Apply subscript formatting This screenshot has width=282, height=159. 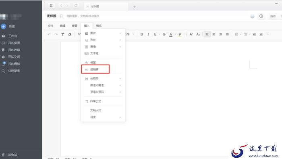tap(198, 34)
